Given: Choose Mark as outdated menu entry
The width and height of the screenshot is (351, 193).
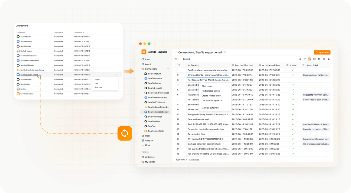Looking at the screenshot, I should (210, 108).
